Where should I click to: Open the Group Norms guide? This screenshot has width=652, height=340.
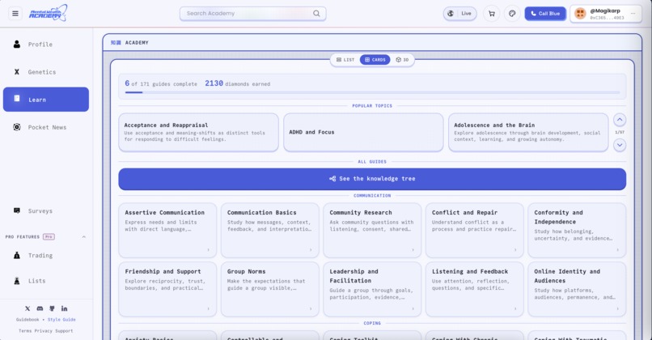click(x=270, y=289)
